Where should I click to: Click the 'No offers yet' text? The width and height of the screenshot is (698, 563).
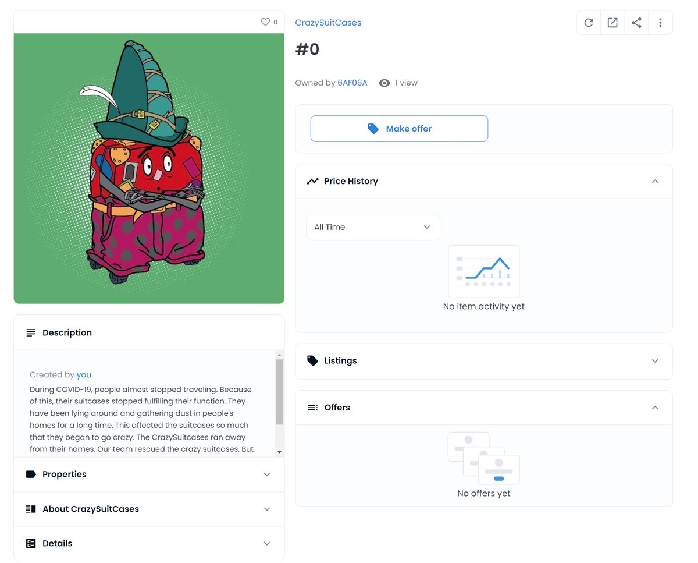point(483,493)
